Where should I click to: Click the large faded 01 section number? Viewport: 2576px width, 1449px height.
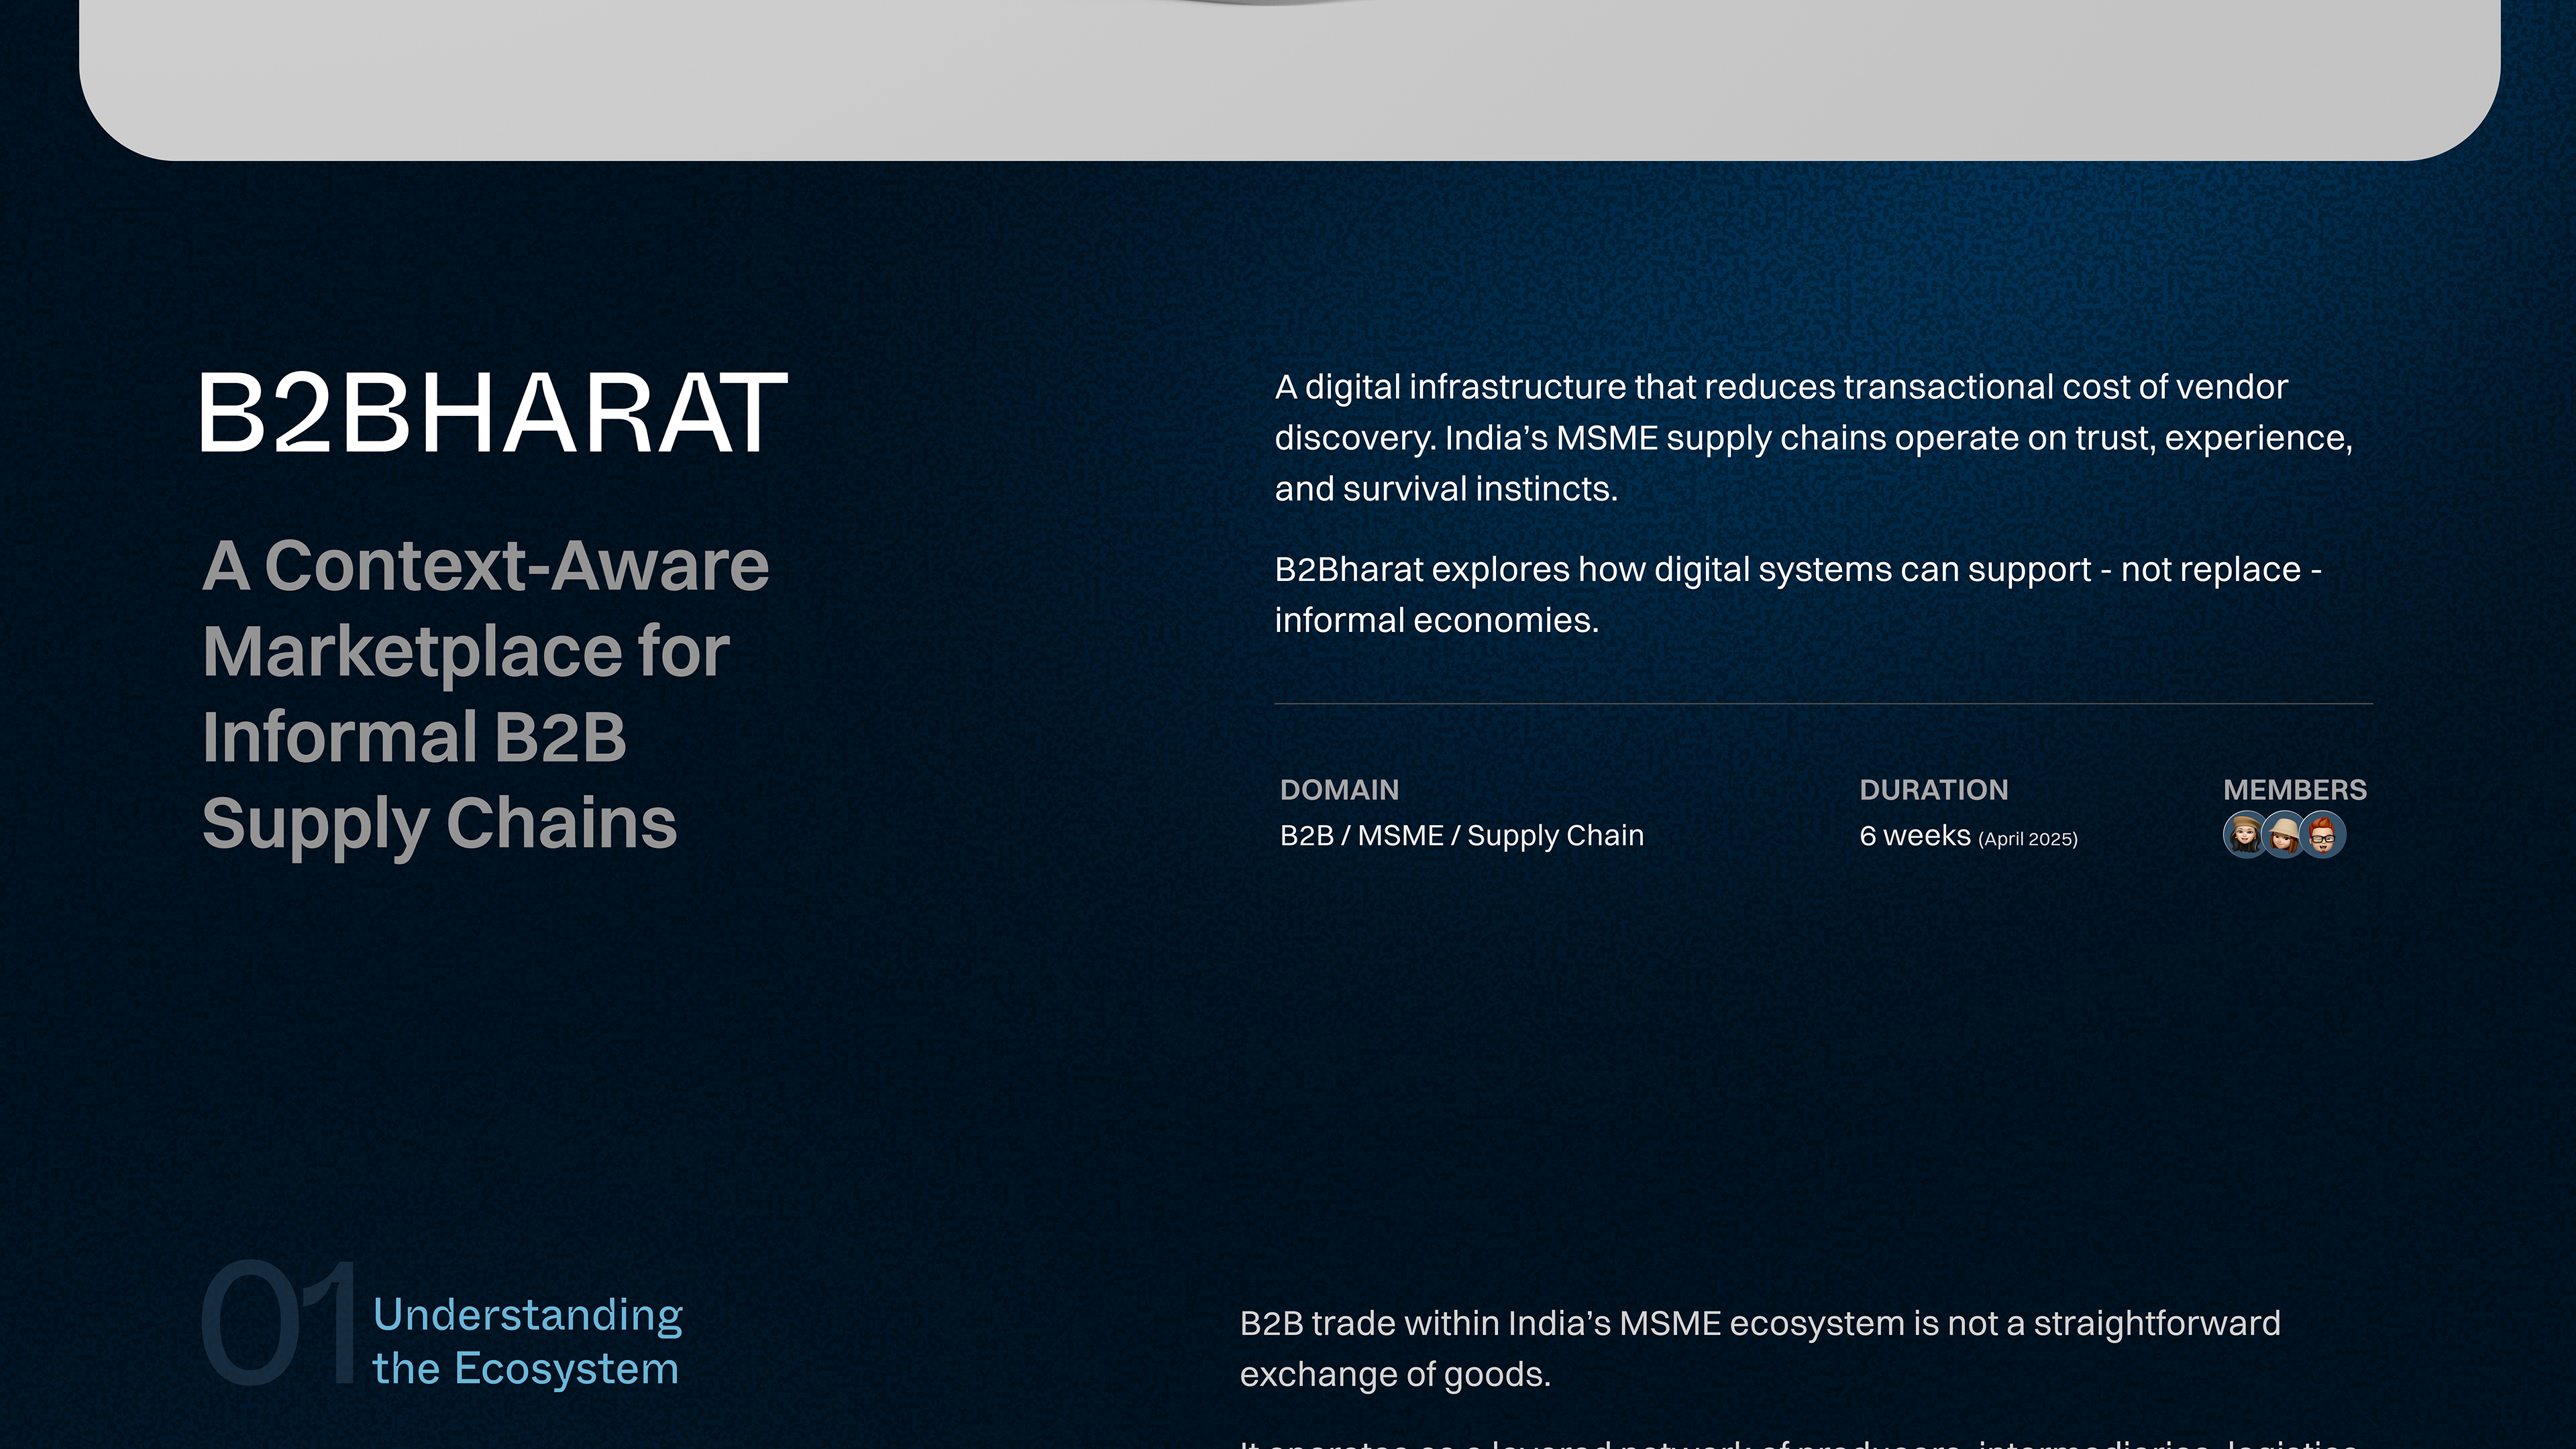pyautogui.click(x=279, y=1322)
